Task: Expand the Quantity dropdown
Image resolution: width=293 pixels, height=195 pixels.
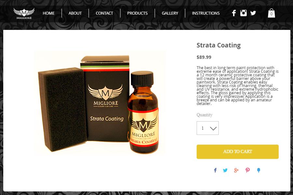Action: (208, 128)
